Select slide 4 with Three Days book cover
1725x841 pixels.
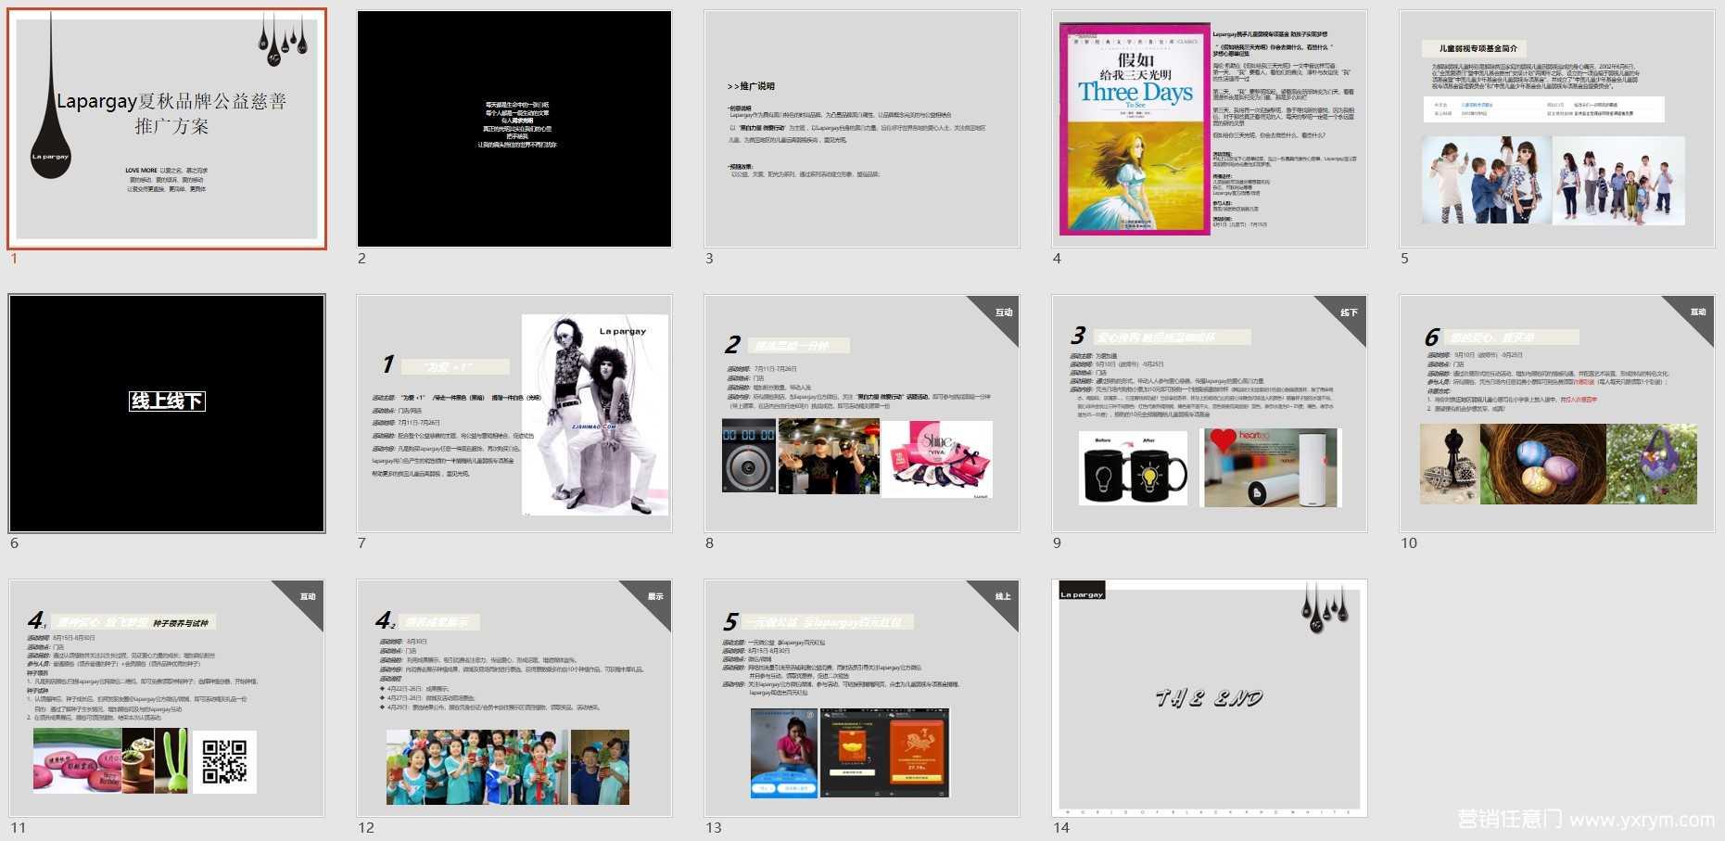point(1210,129)
